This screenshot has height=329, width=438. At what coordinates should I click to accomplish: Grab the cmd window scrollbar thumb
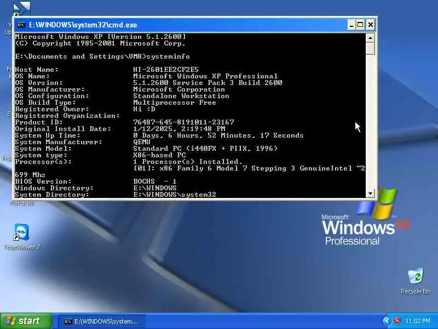coord(371,48)
